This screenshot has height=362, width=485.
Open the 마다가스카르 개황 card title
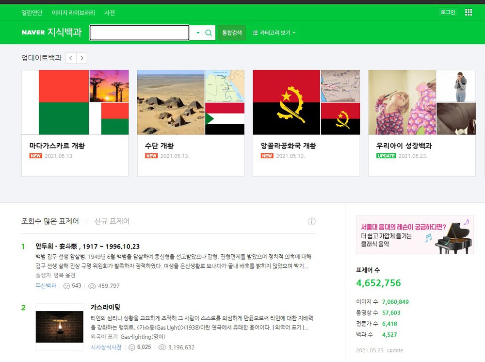57,146
